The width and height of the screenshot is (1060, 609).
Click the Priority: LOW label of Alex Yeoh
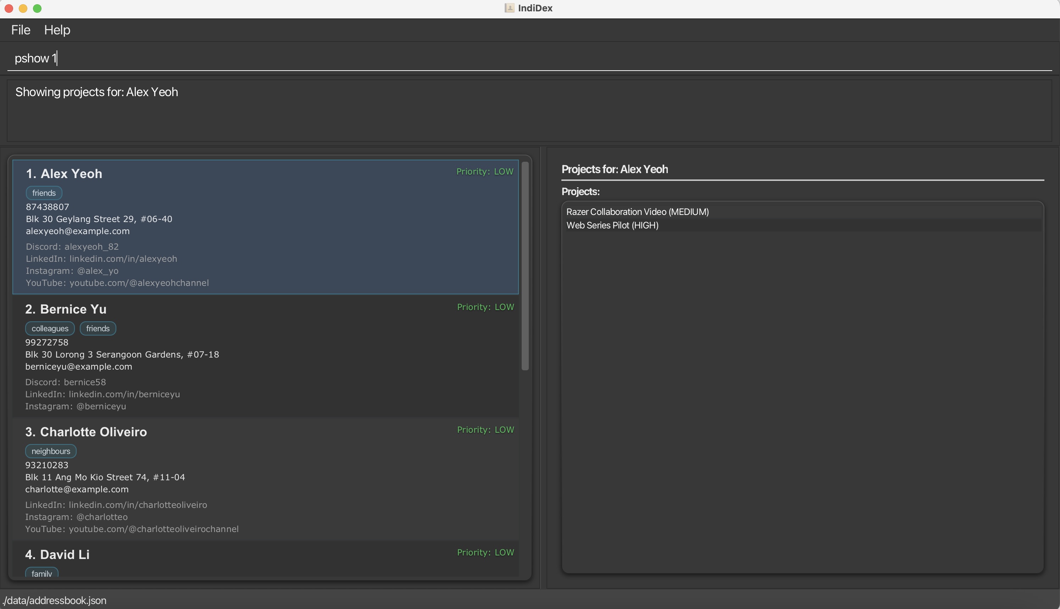[x=485, y=171]
